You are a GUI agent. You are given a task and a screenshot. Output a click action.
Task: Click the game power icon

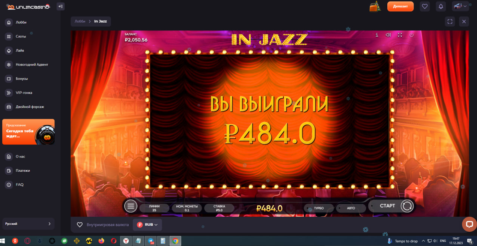[x=411, y=35]
